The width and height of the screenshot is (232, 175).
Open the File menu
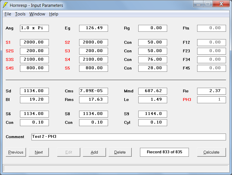click(8, 14)
